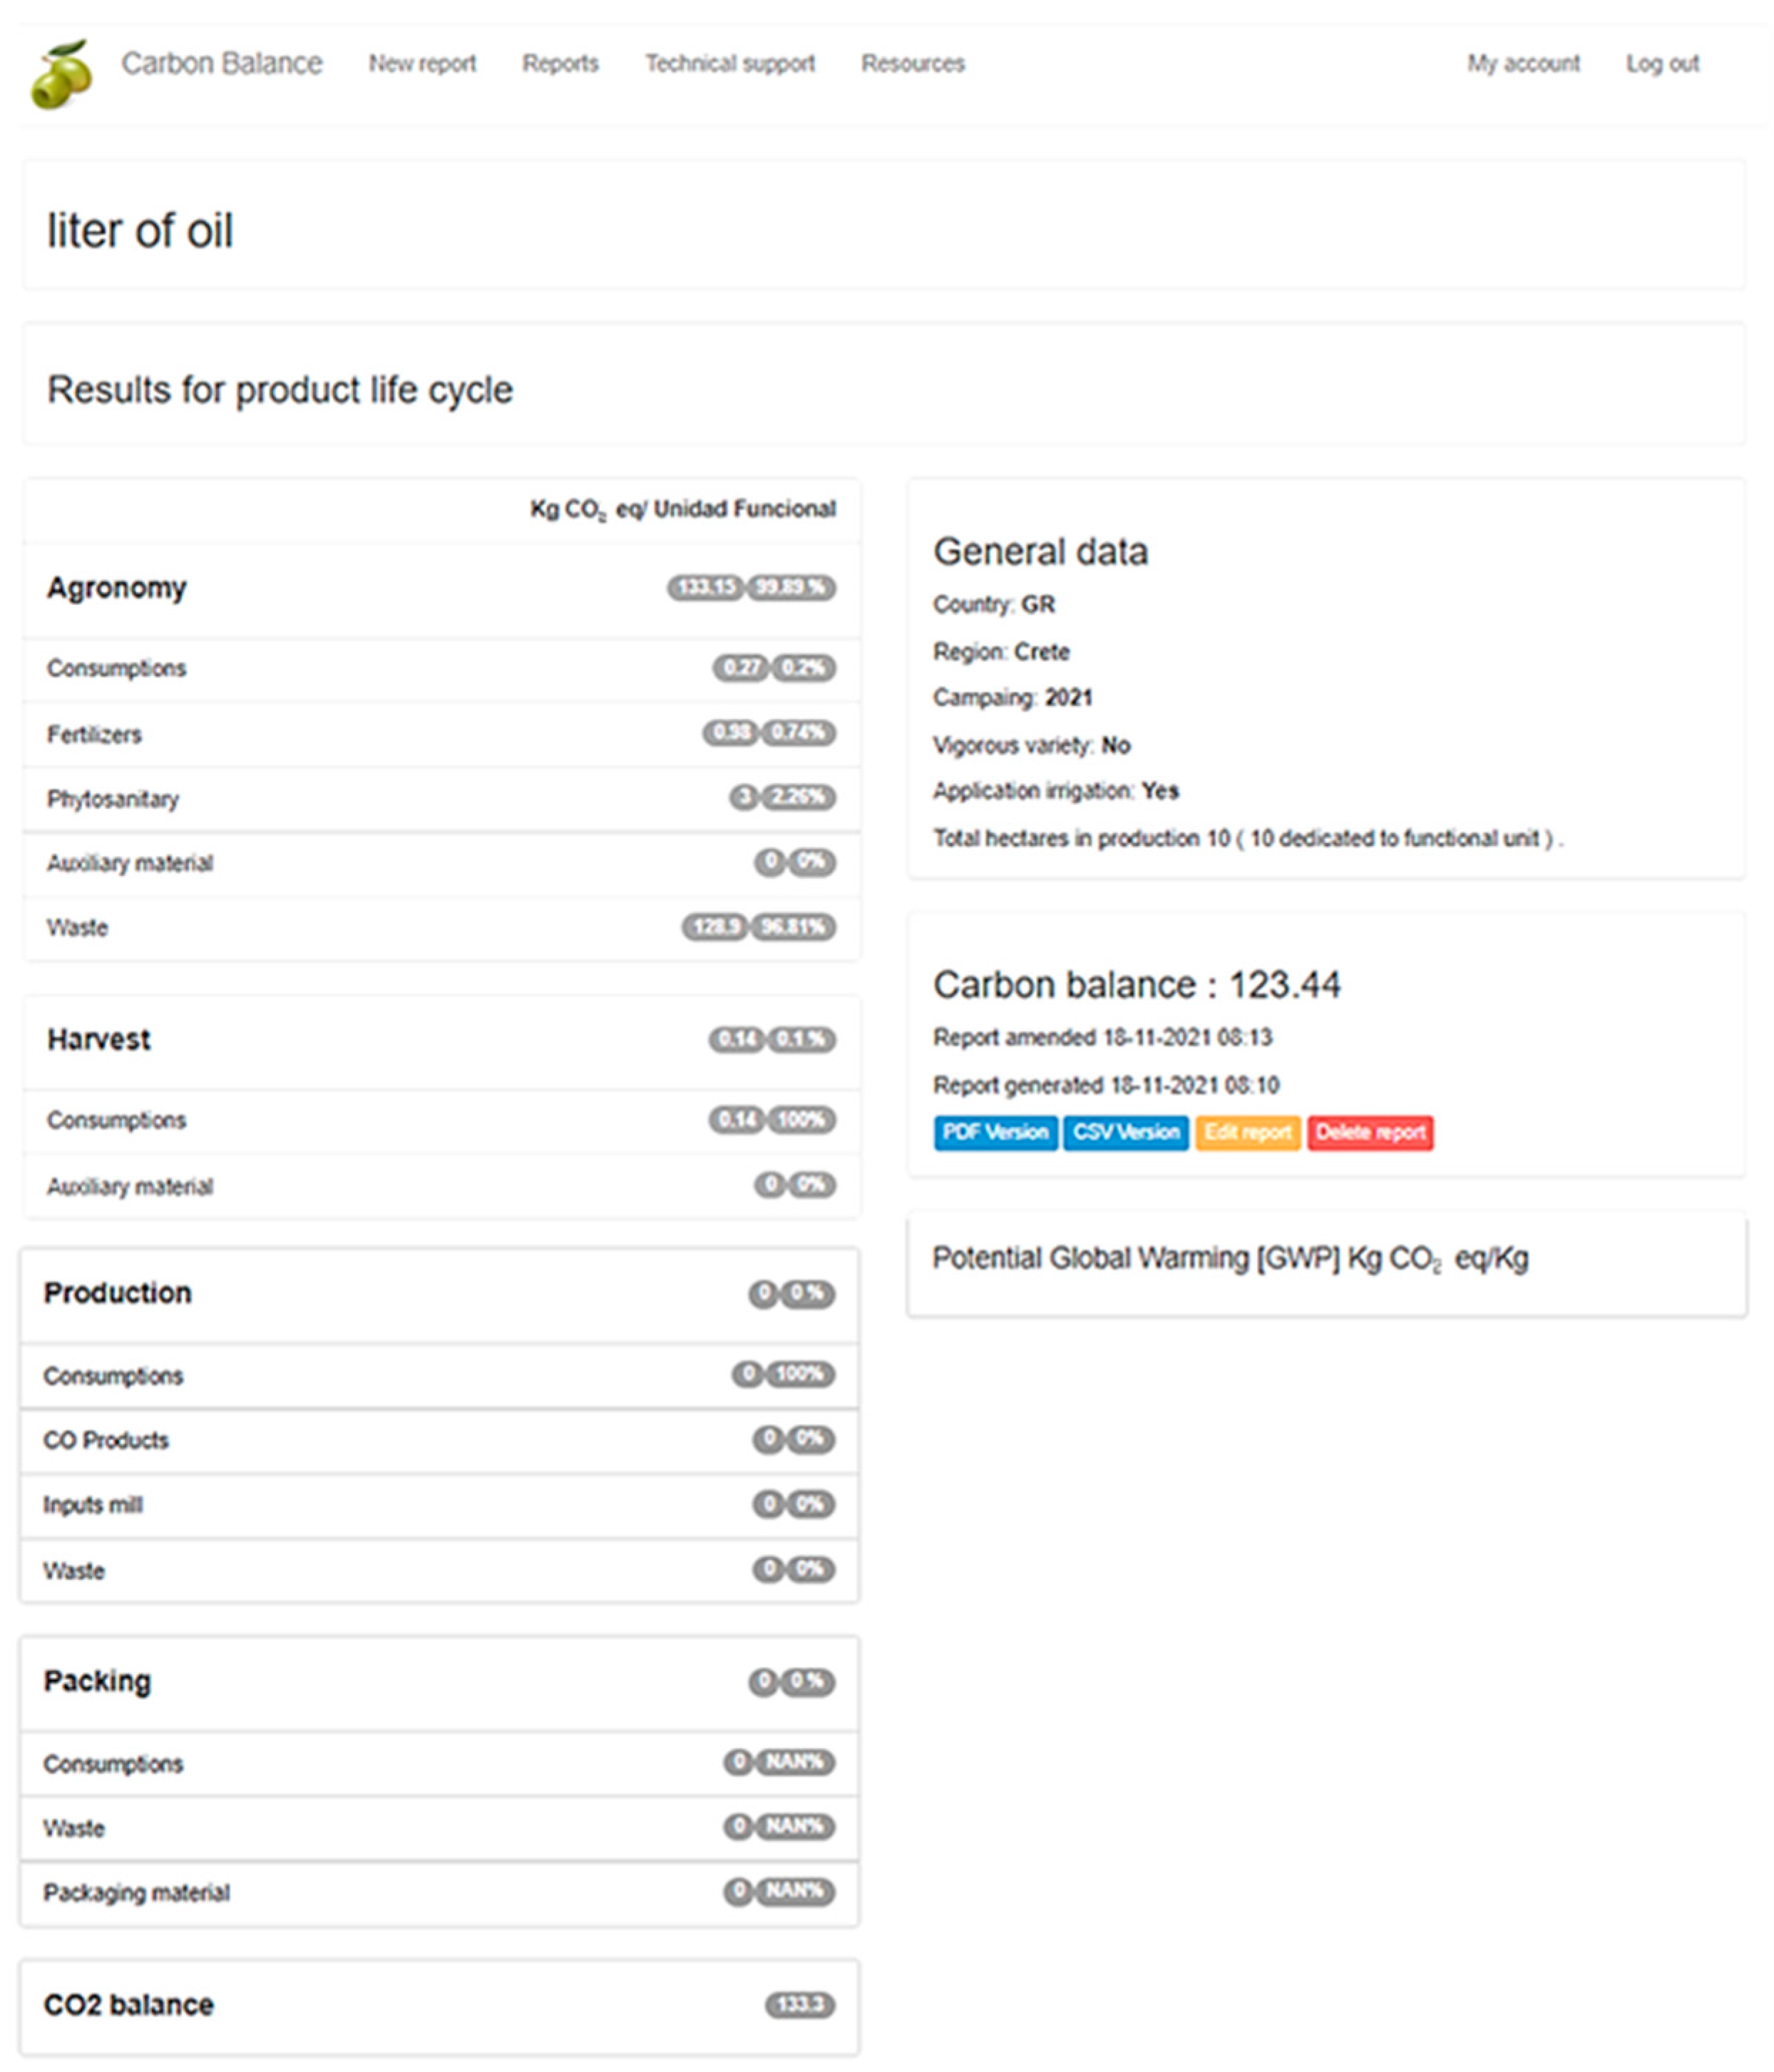Viewport: 1774px width, 2072px height.
Task: Click the olive logo icon
Action: (62, 73)
